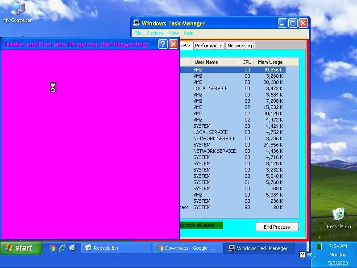Select the process row using 3,260 K
The width and height of the screenshot is (357, 268).
click(232, 76)
